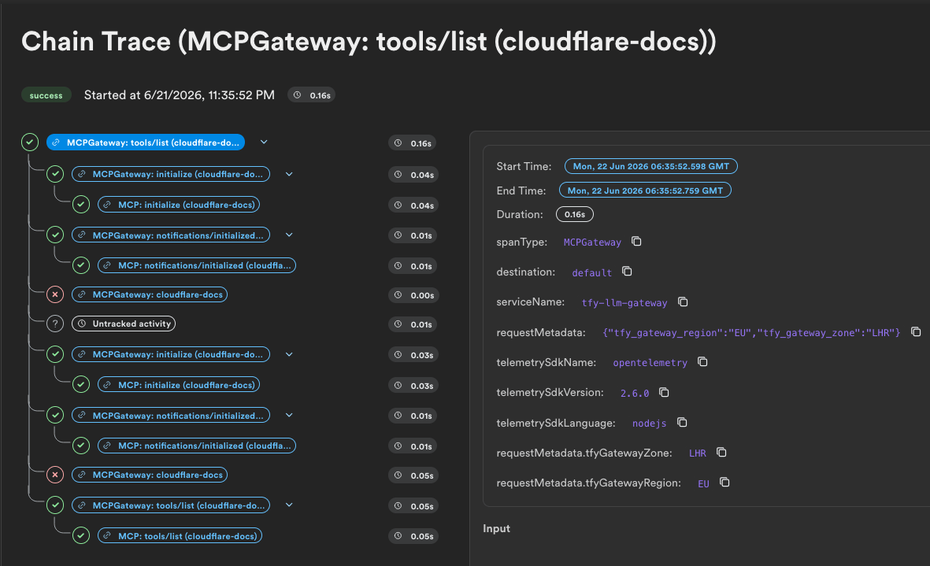Image resolution: width=930 pixels, height=566 pixels.
Task: Select the root MCPGateway: tools/list span
Action: pos(146,142)
